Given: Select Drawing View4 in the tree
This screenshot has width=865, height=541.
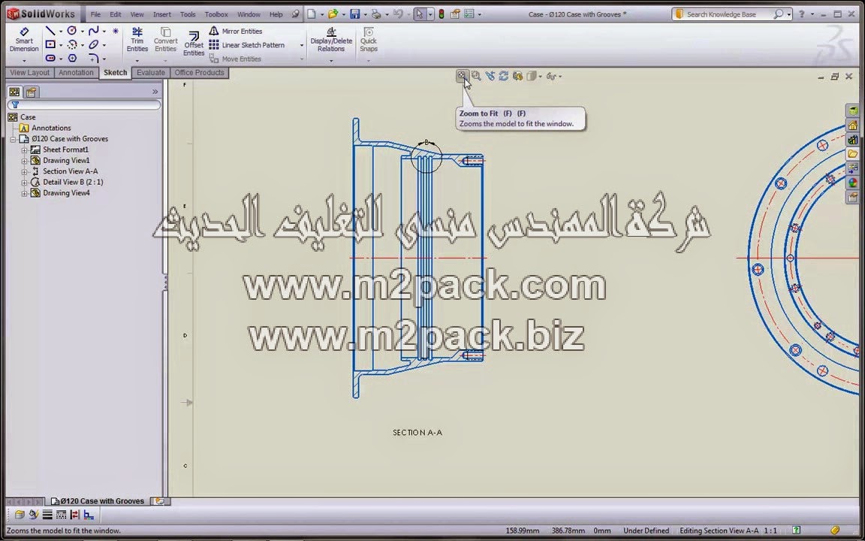Looking at the screenshot, I should 60,193.
